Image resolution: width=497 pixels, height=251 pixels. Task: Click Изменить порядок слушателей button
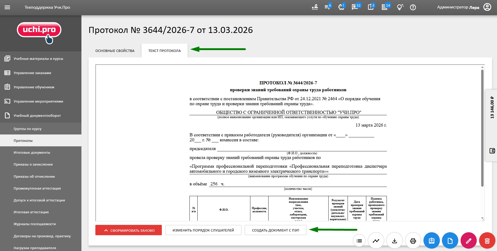pyautogui.click(x=203, y=230)
